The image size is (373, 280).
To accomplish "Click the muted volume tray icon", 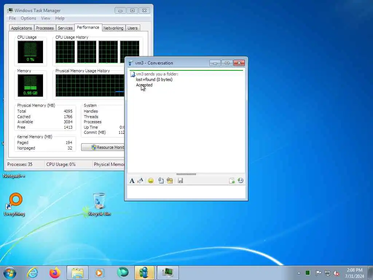I will point(336,273).
